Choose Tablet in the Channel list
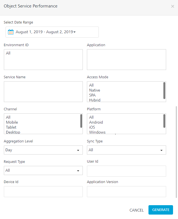The image size is (178, 219). (11, 127)
